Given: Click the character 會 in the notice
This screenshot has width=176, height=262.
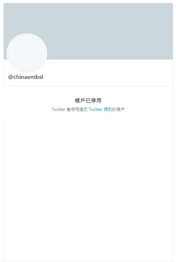Looking at the screenshot, I should click(69, 110).
